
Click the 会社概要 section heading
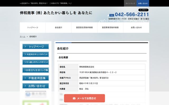[63, 57]
